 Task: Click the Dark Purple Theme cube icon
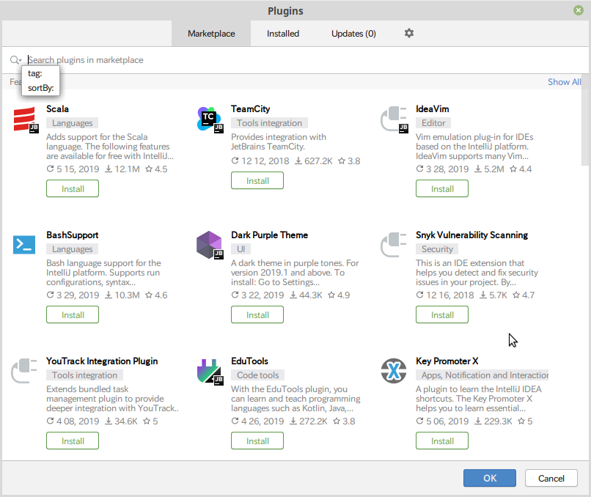(x=208, y=245)
